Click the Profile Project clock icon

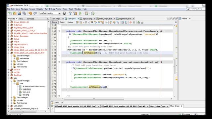93,13
